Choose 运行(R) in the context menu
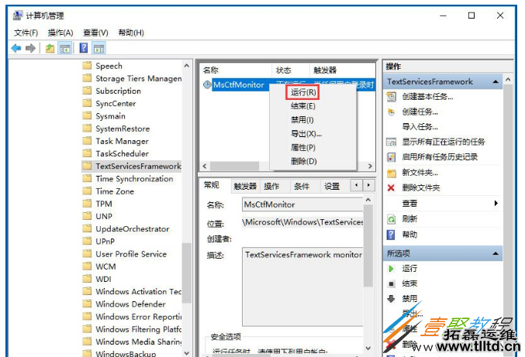This screenshot has width=525, height=357. click(x=303, y=92)
